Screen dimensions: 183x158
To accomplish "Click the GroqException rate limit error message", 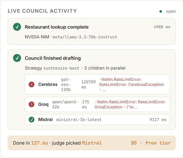I will (130, 104).
